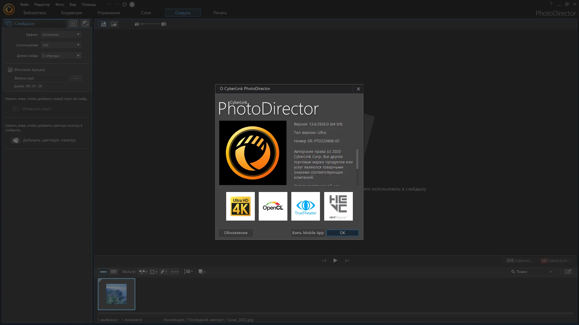Image resolution: width=579 pixels, height=325 pixels.
Task: Switch to the Библиотека module
Action: [35, 13]
